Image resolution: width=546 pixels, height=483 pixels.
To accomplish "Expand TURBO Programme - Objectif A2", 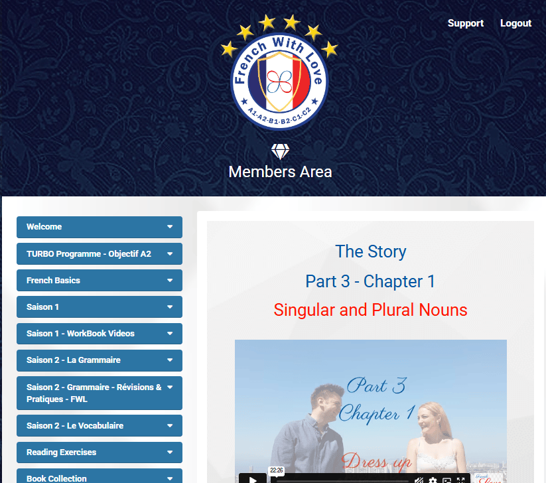I will pos(100,254).
